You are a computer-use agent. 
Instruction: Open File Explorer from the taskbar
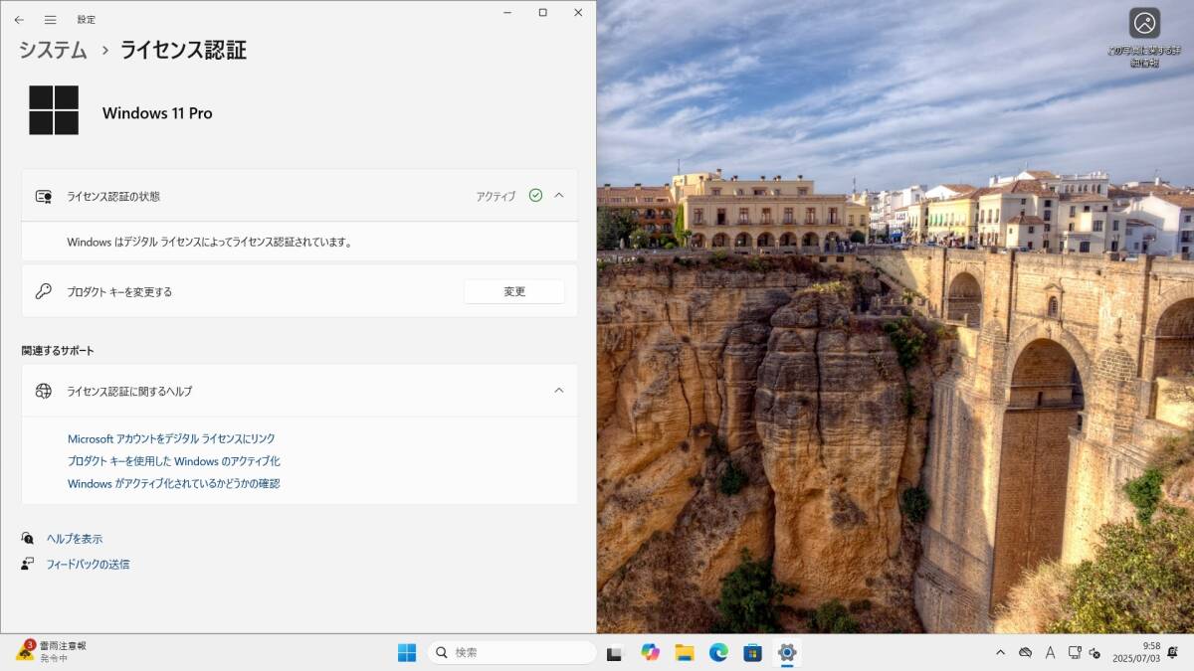(x=685, y=652)
